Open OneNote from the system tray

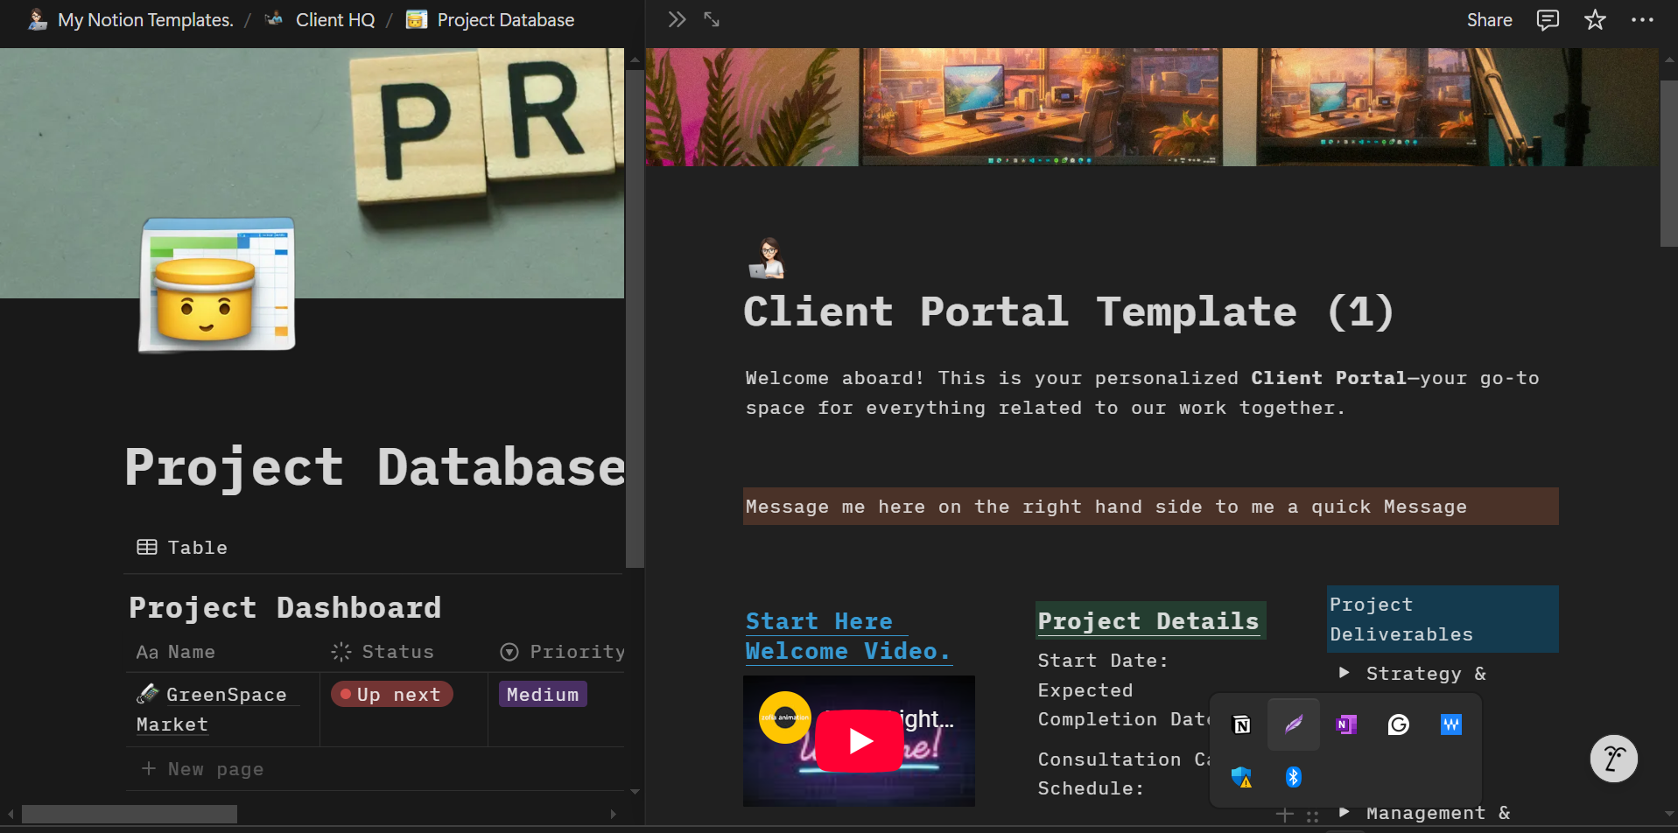click(x=1346, y=724)
